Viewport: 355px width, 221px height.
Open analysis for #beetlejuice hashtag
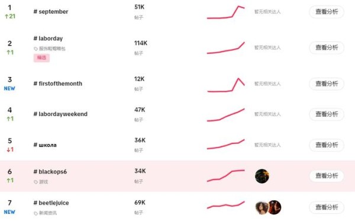click(327, 207)
